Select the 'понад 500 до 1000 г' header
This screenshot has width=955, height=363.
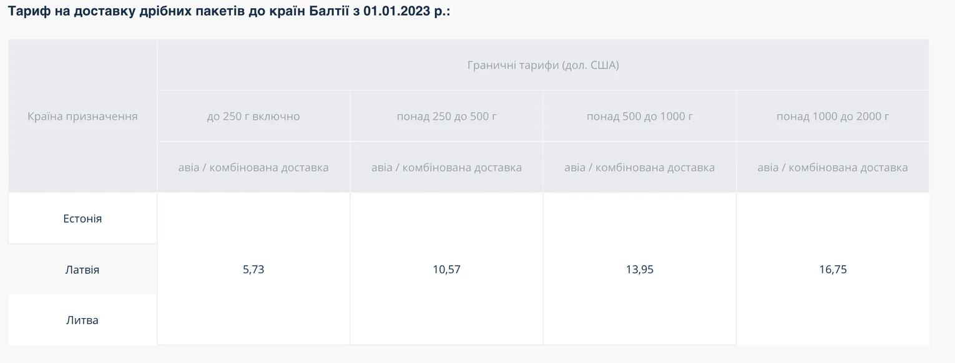(639, 116)
